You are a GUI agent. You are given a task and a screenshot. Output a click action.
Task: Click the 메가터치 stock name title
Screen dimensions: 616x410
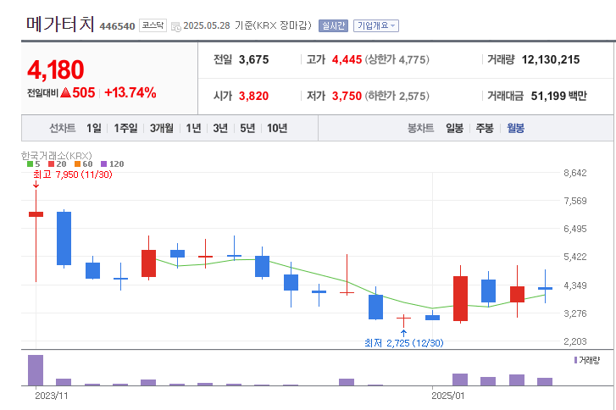pyautogui.click(x=60, y=24)
